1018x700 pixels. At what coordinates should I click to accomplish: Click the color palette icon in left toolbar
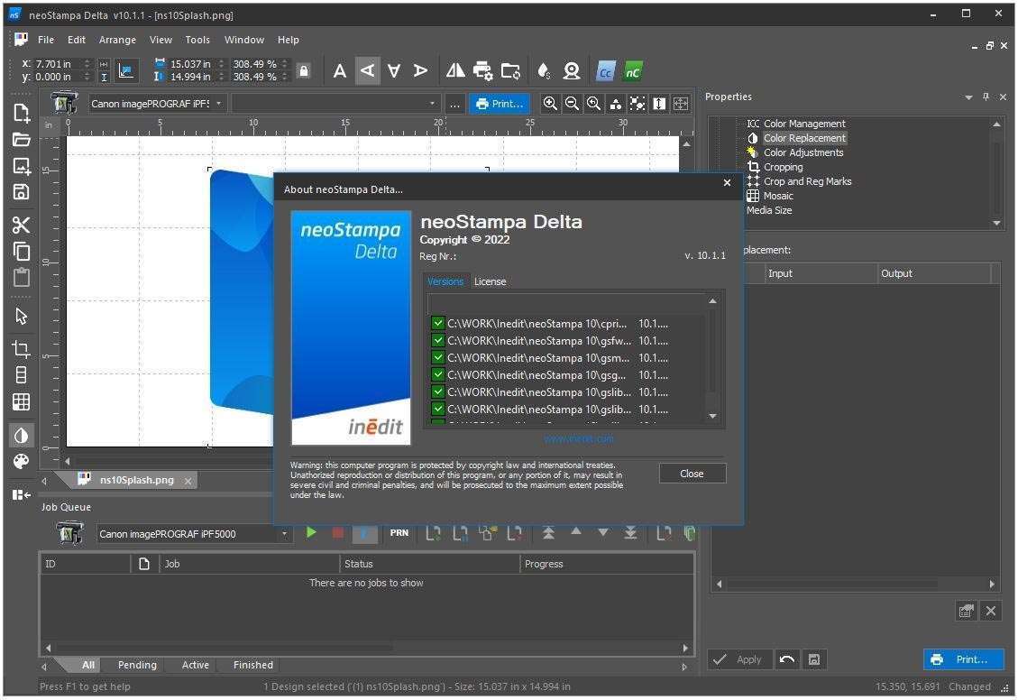21,462
